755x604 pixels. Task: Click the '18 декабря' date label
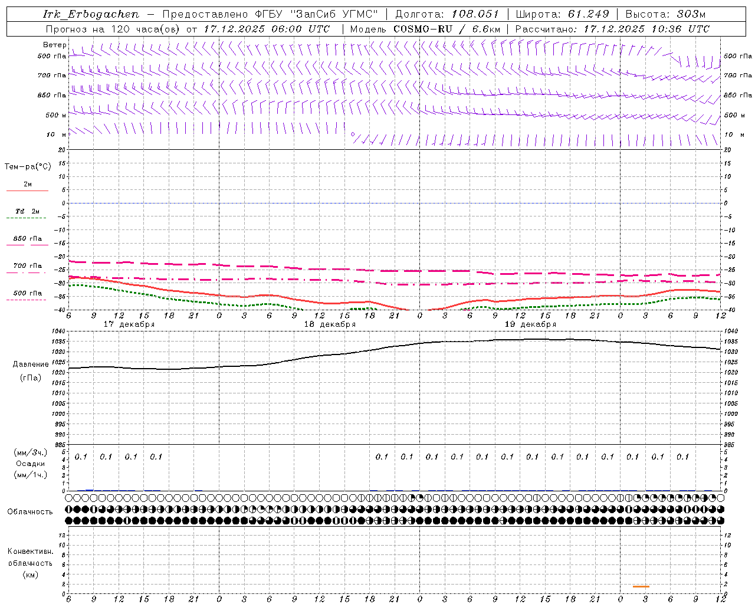pos(330,324)
